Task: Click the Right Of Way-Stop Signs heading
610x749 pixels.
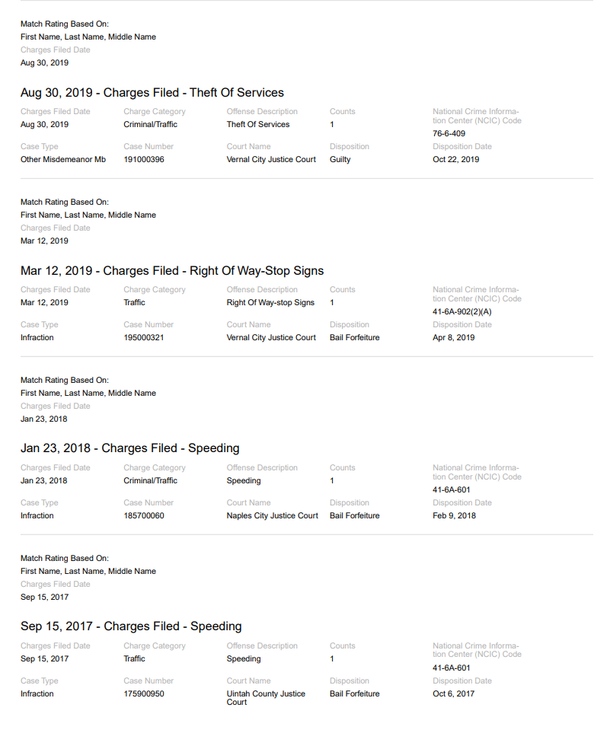Action: [172, 271]
